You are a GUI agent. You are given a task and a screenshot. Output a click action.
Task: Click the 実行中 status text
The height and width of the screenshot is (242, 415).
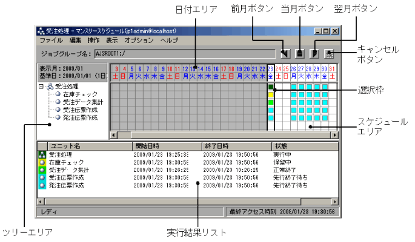(282, 154)
